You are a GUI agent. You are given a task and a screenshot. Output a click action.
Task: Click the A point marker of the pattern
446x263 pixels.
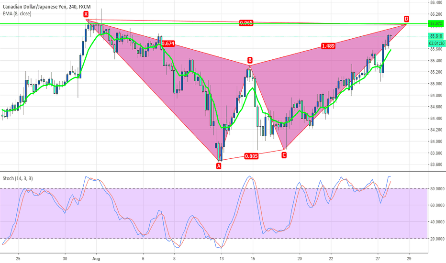(218, 166)
